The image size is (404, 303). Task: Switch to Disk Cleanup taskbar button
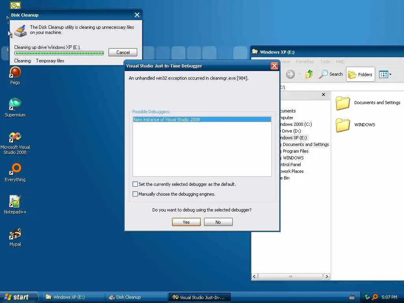136,297
